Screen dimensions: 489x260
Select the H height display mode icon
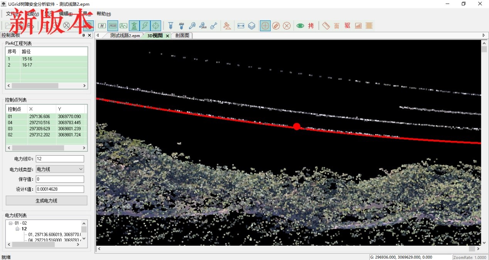point(102,26)
